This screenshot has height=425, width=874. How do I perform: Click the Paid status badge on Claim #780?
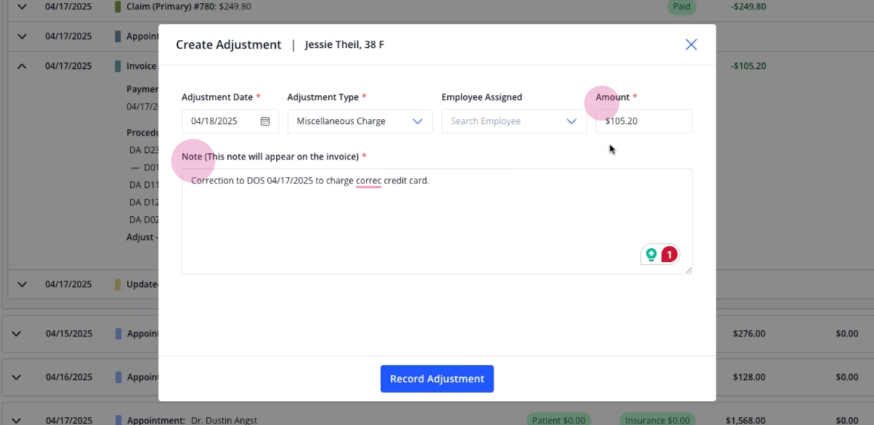coord(681,7)
